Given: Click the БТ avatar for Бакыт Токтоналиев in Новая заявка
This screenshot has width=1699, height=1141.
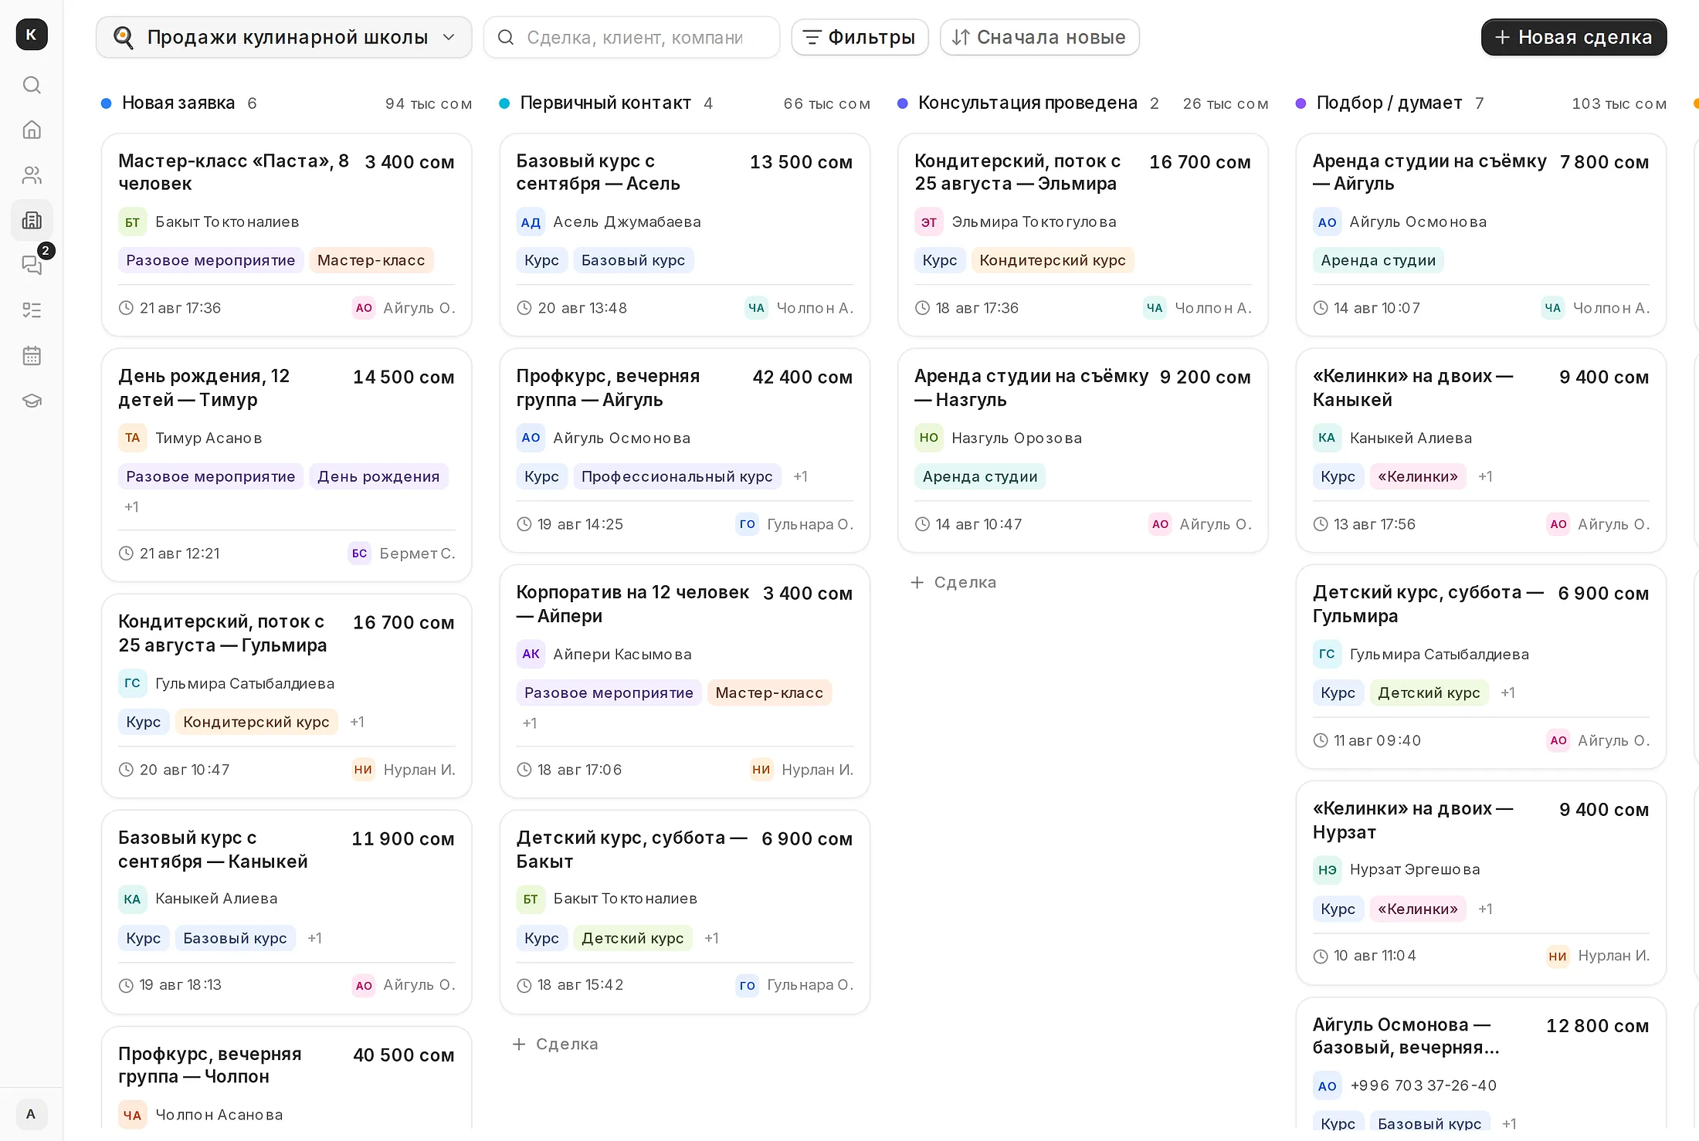Looking at the screenshot, I should point(133,222).
